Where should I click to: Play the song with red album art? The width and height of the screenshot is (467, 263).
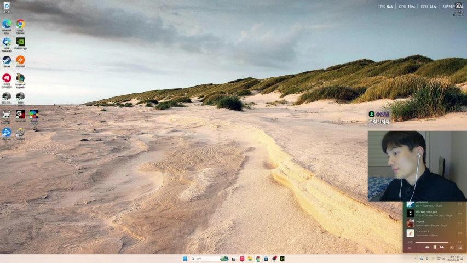pos(434,224)
